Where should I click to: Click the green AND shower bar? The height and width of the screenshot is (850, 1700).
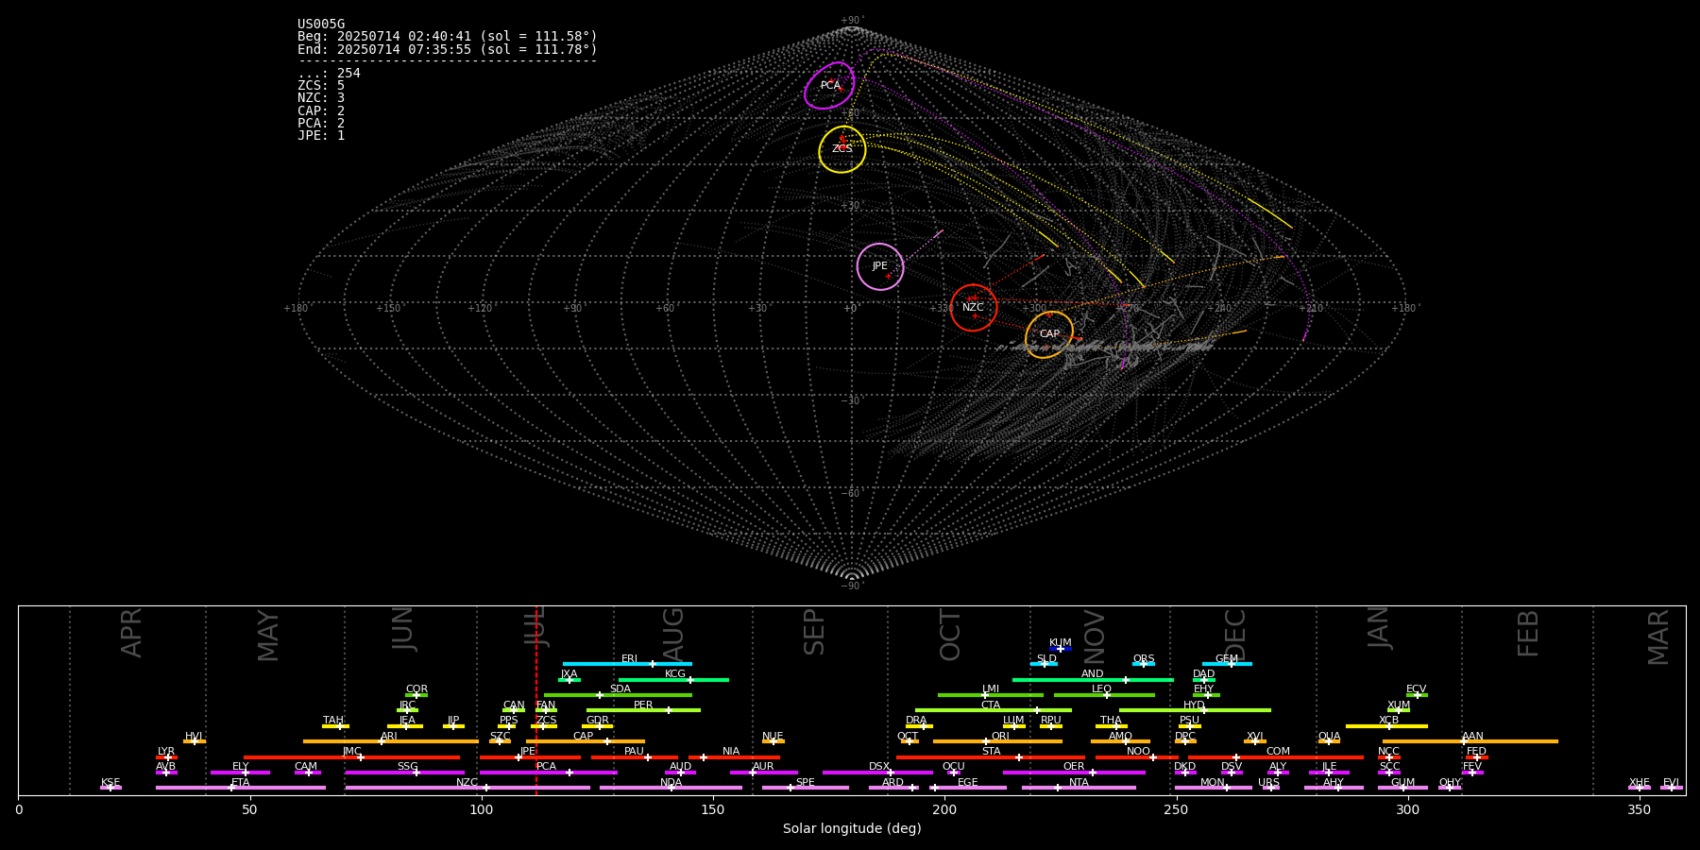[1093, 680]
